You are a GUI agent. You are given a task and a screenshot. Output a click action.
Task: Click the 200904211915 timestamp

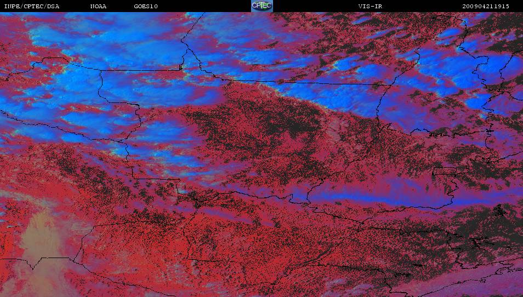[x=486, y=7]
